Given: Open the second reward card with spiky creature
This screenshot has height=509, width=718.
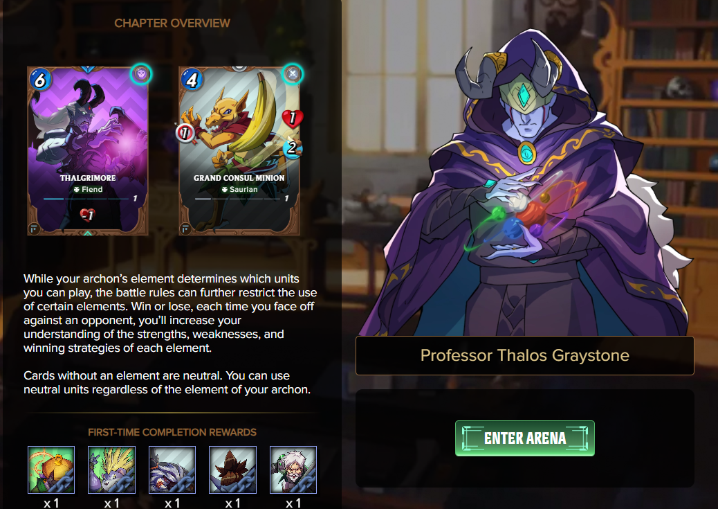Looking at the screenshot, I should coord(112,470).
